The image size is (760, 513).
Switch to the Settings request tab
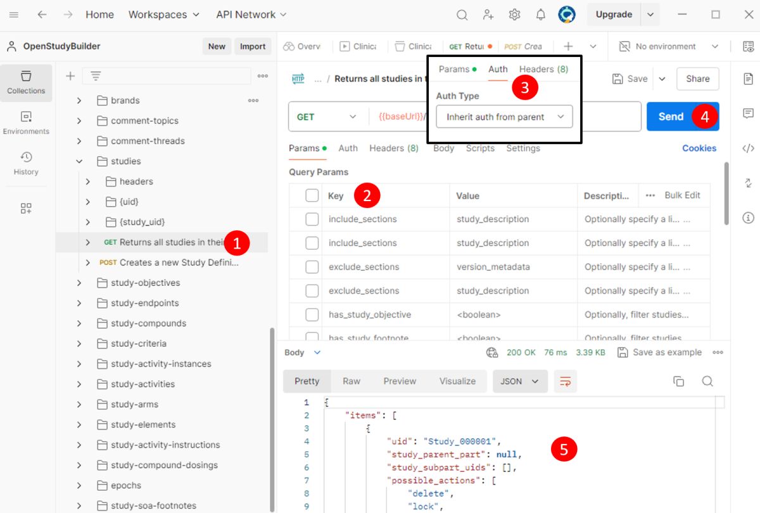(523, 148)
